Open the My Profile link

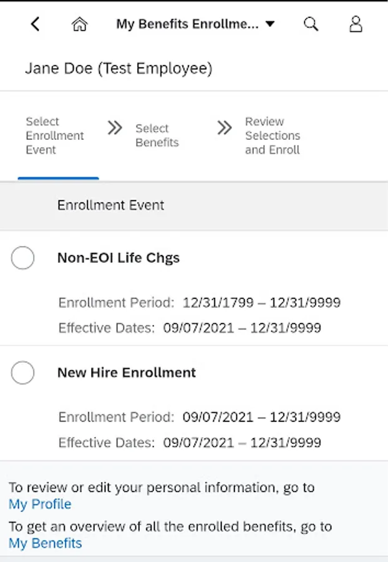coord(40,504)
